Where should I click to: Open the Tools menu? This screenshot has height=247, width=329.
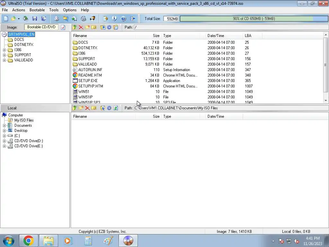pyautogui.click(x=54, y=10)
